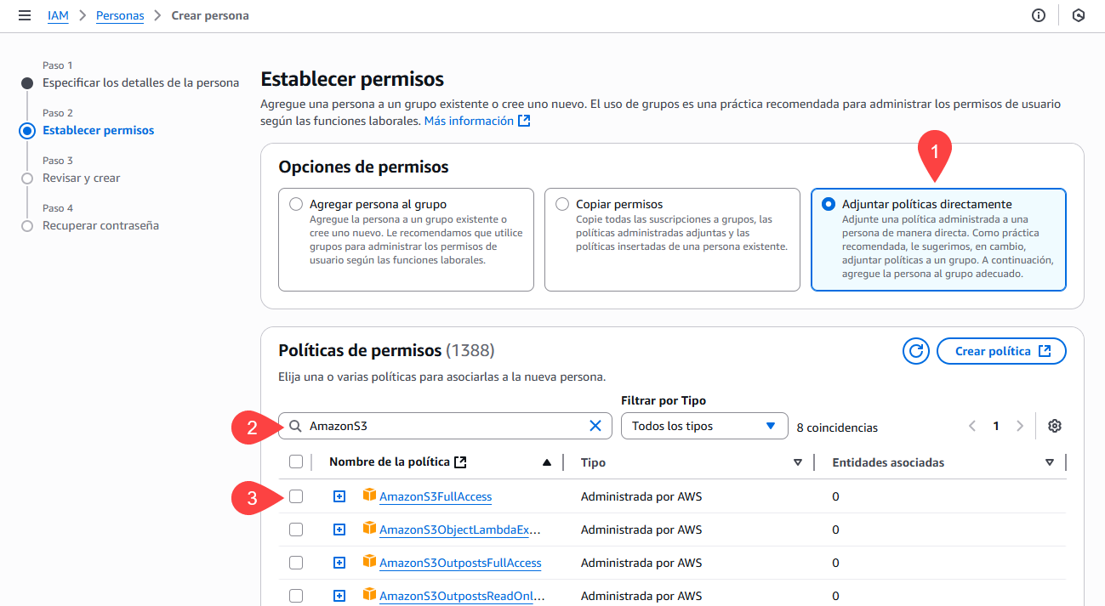Open the hamburger navigation menu
1105x606 pixels.
pyautogui.click(x=25, y=16)
